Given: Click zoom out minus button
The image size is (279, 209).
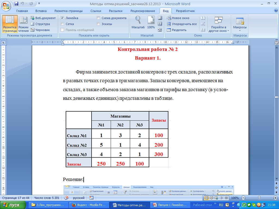Looking at the screenshot, I should 243,198.
